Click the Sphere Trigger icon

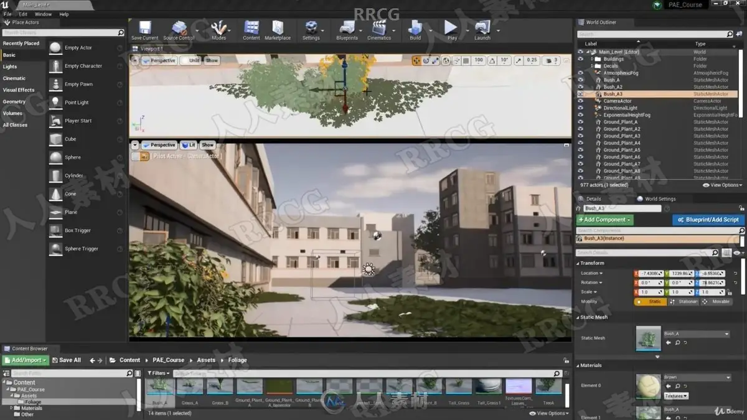[x=55, y=249]
